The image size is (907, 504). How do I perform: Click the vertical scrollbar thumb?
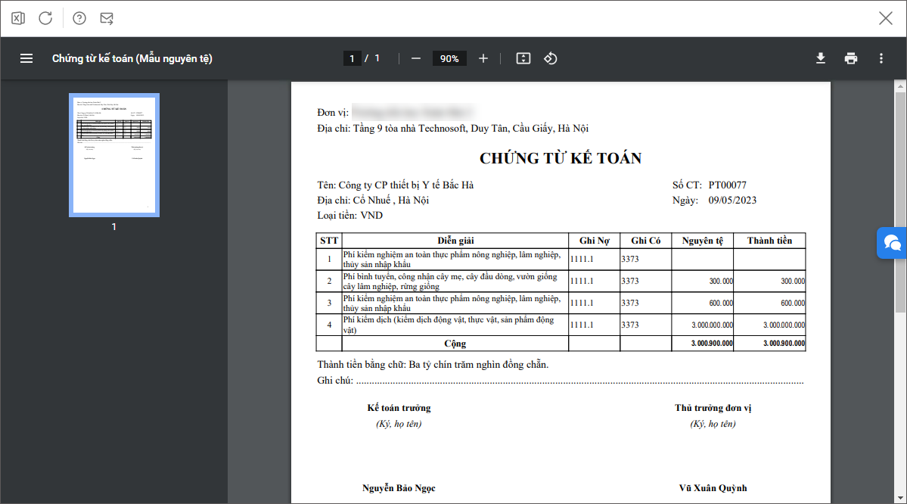pos(900,203)
